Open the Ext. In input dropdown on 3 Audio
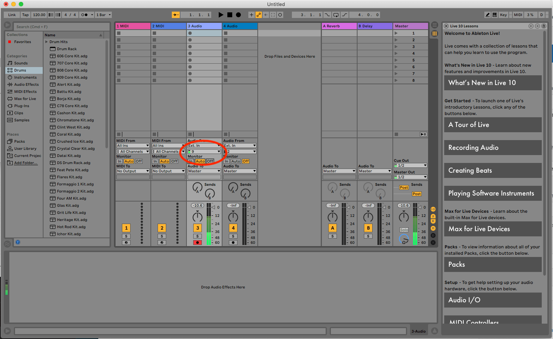This screenshot has height=339, width=553. click(204, 145)
